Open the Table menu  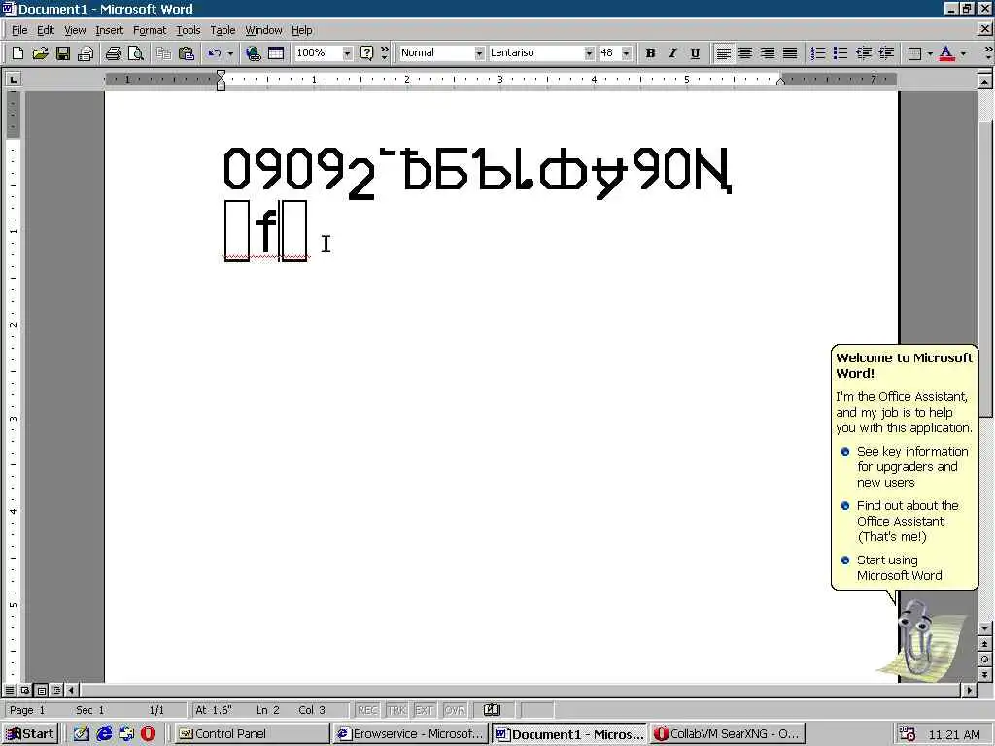tap(223, 30)
